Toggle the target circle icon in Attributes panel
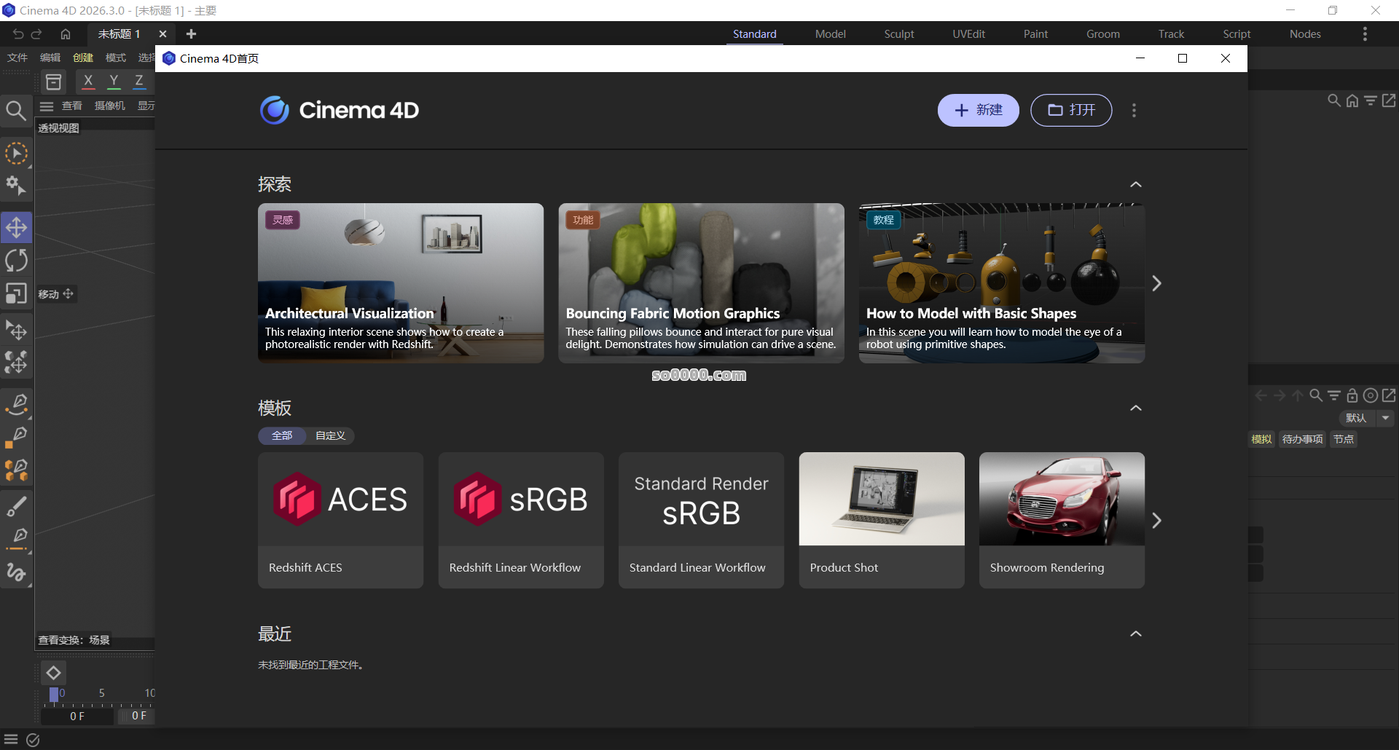The image size is (1399, 750). tap(1371, 395)
